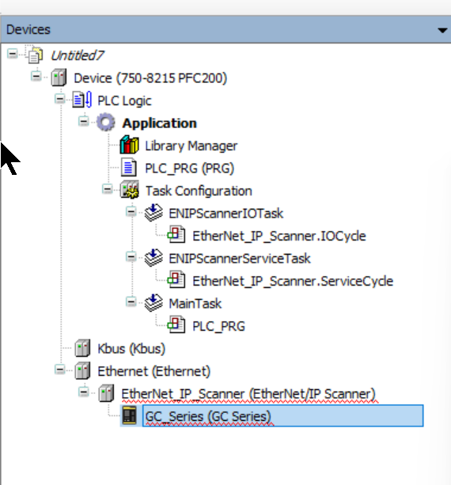Click the Task Configuration icon

(129, 190)
